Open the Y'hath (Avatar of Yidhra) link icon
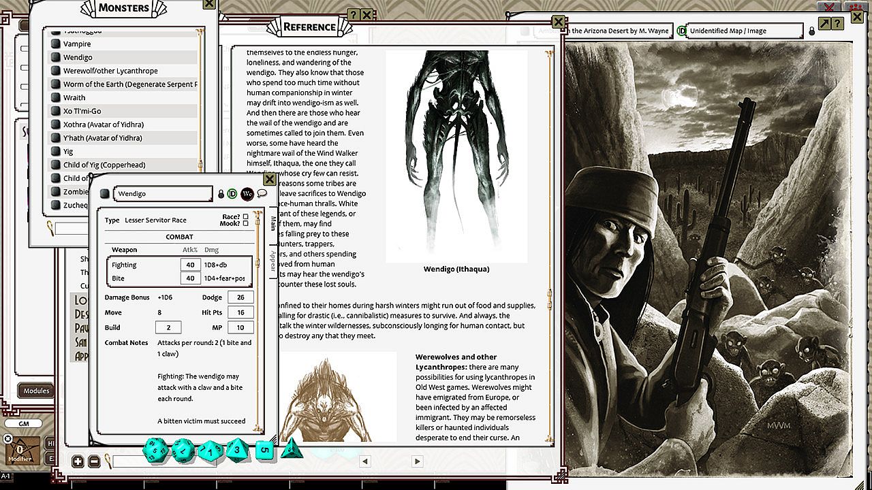This screenshot has width=872, height=490. tap(56, 138)
